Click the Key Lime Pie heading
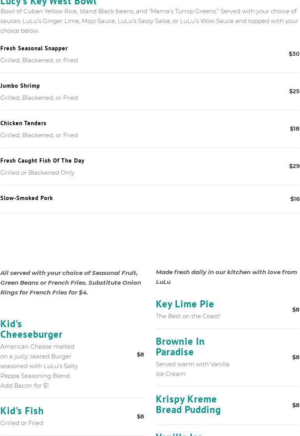Screen dimensions: 300x436 185,304
